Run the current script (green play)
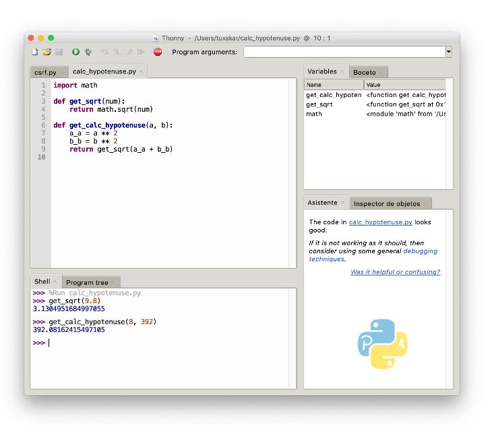 tap(75, 52)
